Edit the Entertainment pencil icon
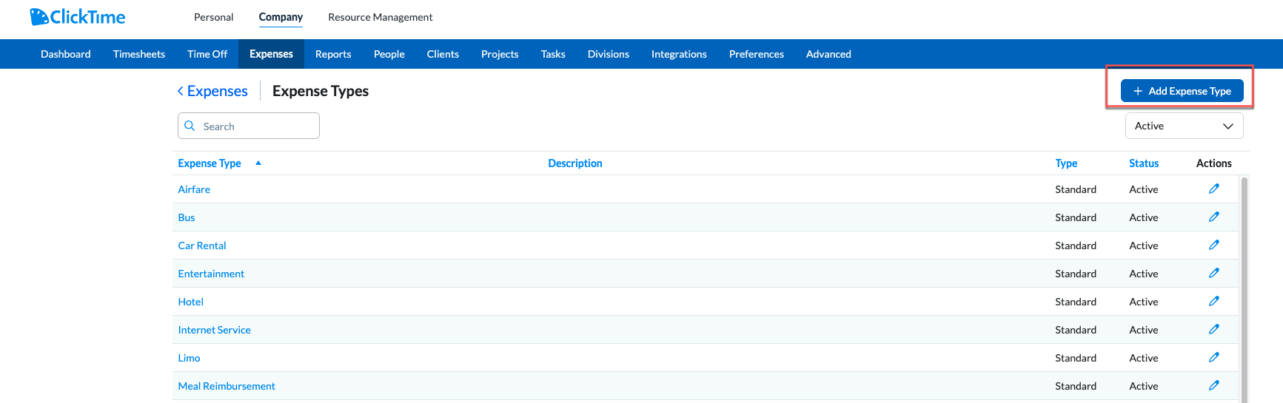The image size is (1283, 403). pos(1214,273)
